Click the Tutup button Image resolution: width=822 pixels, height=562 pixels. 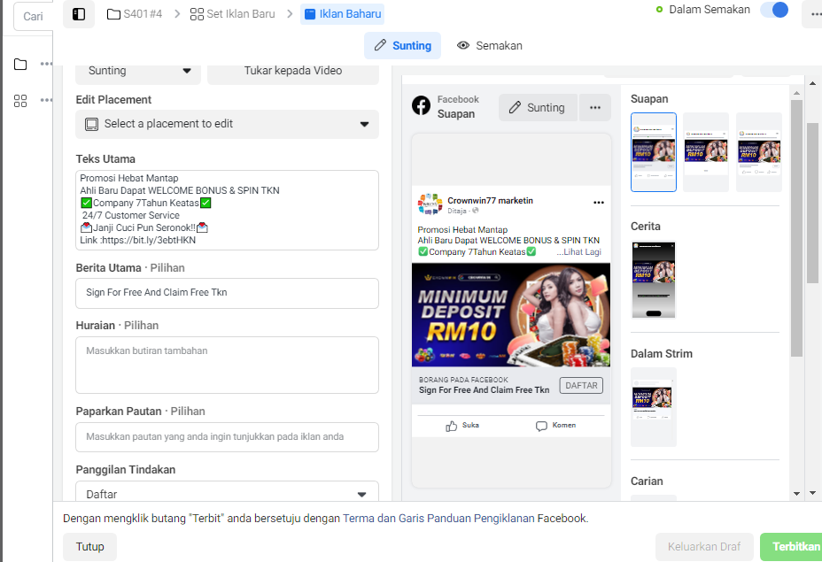89,547
